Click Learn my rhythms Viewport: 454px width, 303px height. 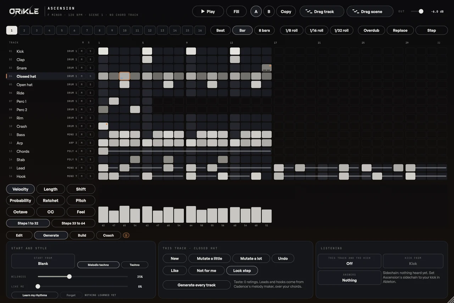[x=35, y=295]
